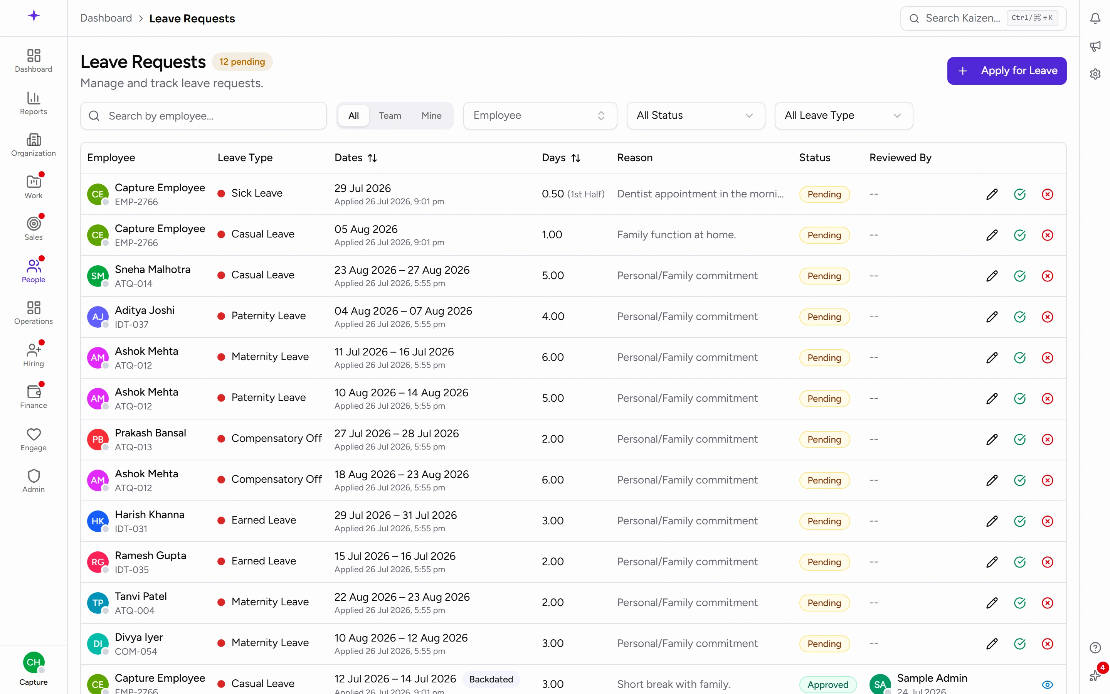Switch to the Team tab
The width and height of the screenshot is (1110, 694).
click(x=390, y=116)
